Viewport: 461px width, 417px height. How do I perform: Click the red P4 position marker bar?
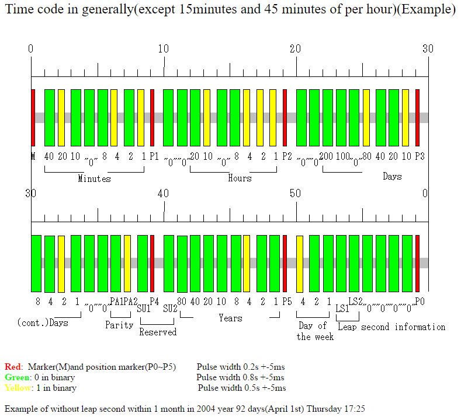tap(152, 263)
